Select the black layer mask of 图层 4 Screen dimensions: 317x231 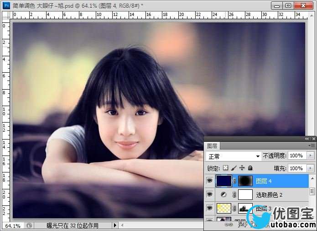point(245,181)
